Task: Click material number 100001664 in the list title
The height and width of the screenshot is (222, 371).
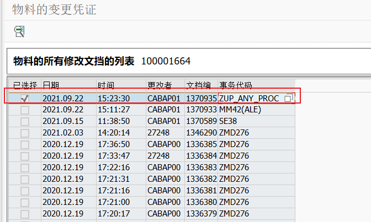Action: pyautogui.click(x=166, y=61)
